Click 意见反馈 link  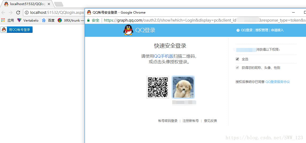click(x=210, y=121)
